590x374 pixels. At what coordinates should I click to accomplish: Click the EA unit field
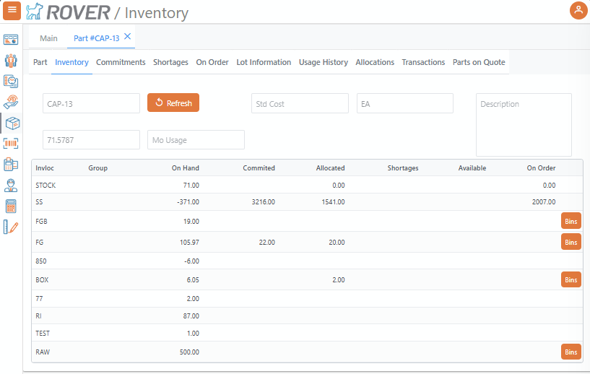click(x=405, y=103)
